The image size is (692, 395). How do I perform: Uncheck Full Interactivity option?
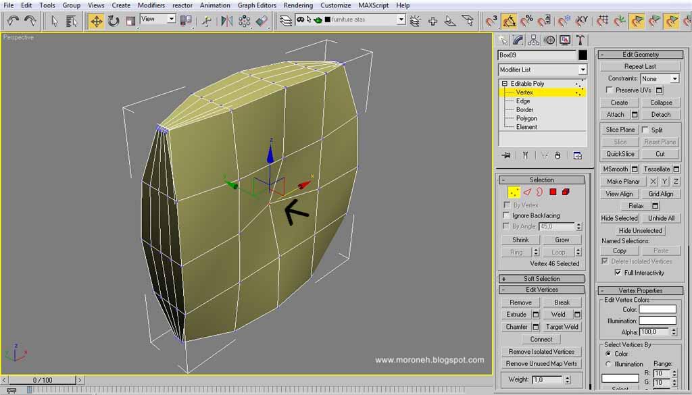618,273
